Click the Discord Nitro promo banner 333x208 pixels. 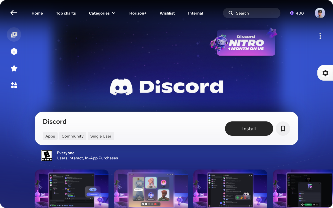243,42
